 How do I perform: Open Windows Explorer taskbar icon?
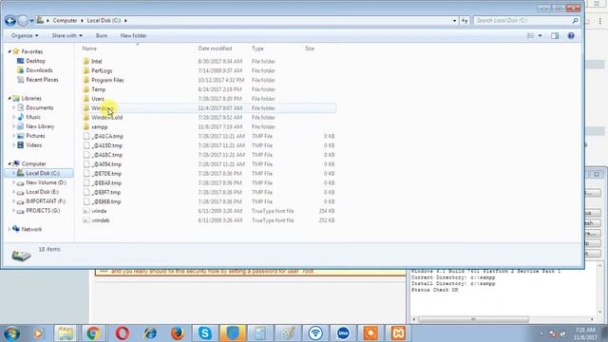point(66,333)
